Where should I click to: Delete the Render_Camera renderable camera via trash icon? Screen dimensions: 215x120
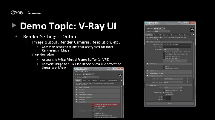point(188,79)
